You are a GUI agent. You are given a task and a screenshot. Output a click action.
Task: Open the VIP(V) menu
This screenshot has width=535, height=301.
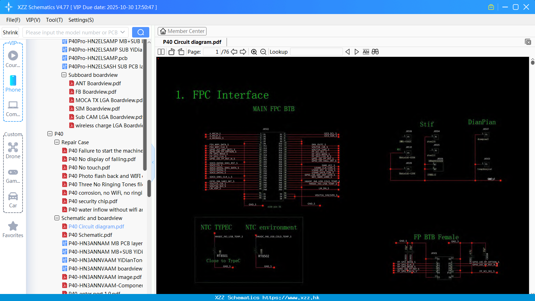click(x=33, y=20)
